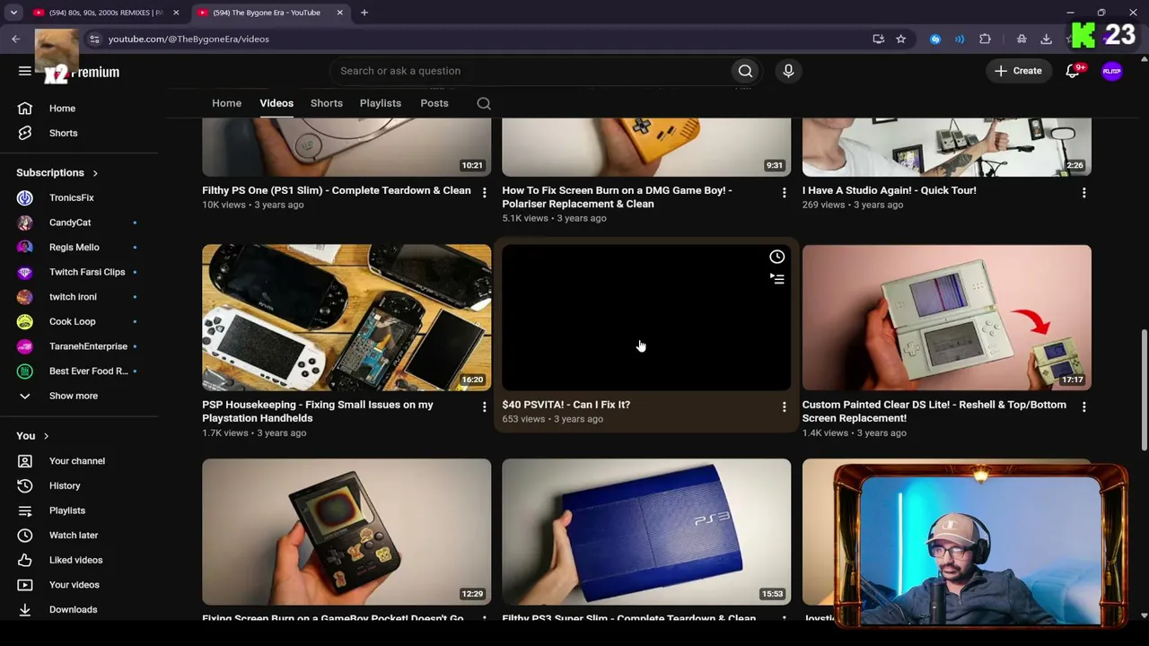Open options for DMG Game Boy video
The image size is (1149, 646).
pyautogui.click(x=784, y=192)
